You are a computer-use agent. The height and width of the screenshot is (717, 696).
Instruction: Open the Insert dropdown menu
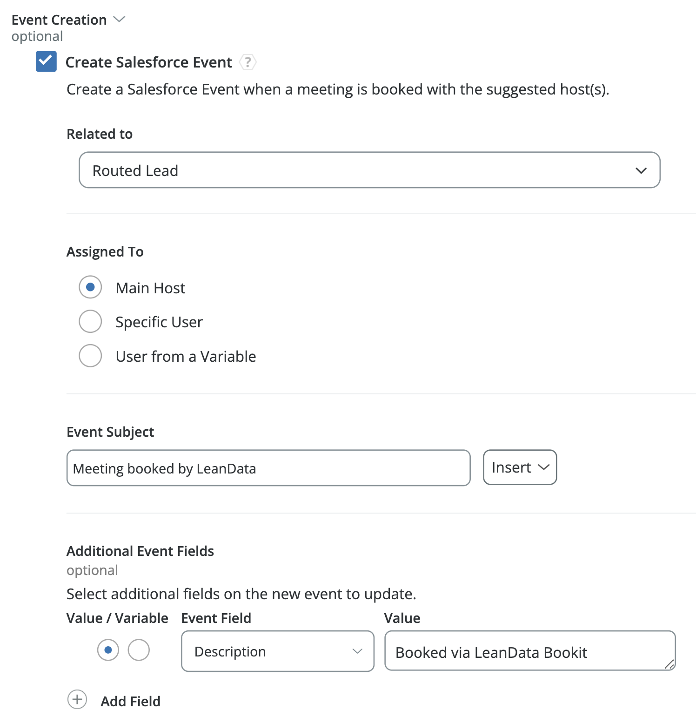pos(520,467)
